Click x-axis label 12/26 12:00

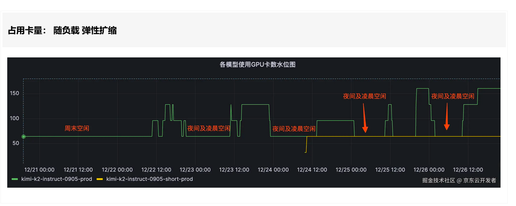click(468, 170)
